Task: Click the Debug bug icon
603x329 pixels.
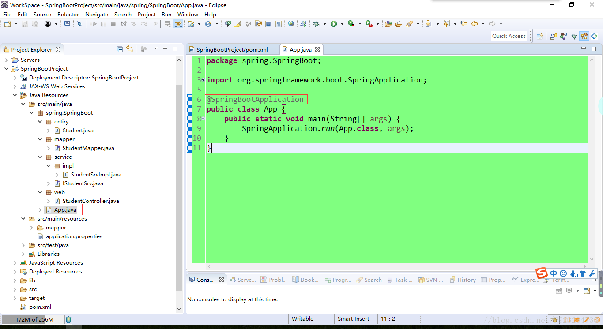Action: point(317,24)
